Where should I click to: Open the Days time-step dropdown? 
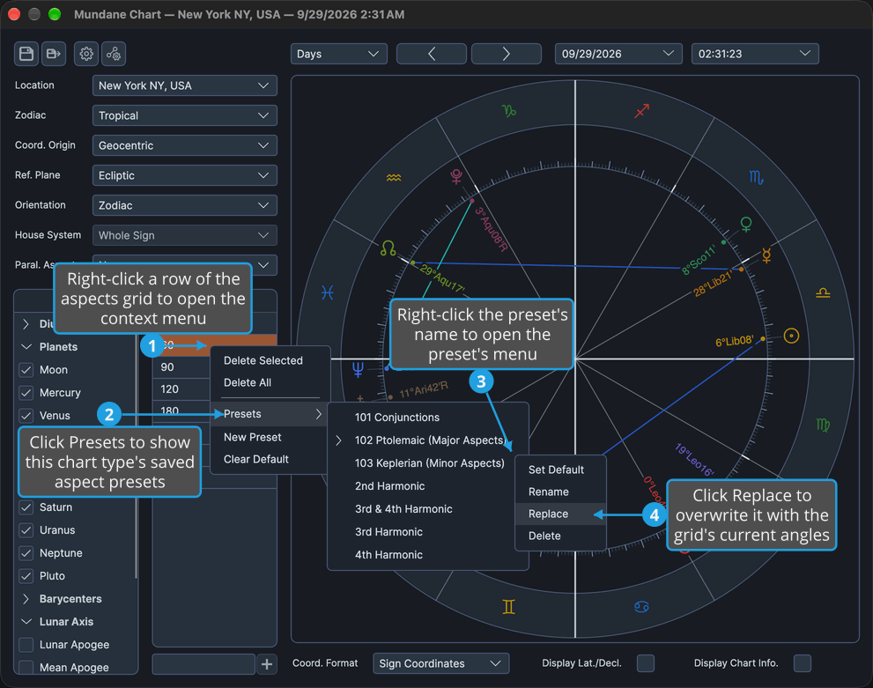338,54
